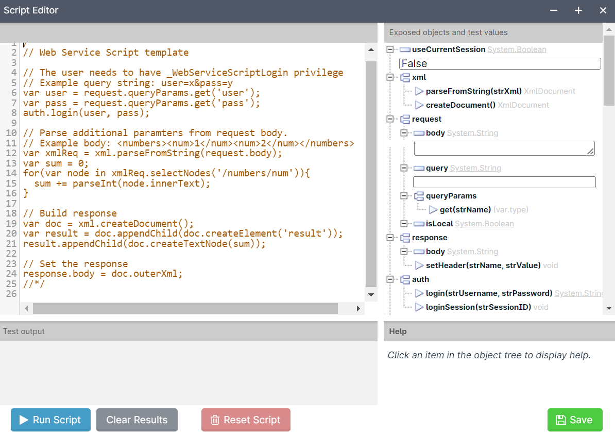Open the System.Boolean link beside isLocal
This screenshot has height=432, width=615.
[x=484, y=224]
